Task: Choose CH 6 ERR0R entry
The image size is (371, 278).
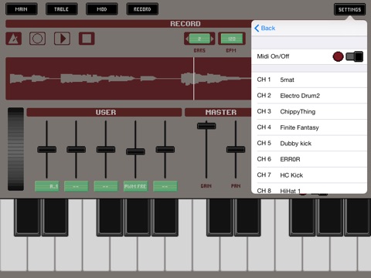Action: (x=309, y=159)
